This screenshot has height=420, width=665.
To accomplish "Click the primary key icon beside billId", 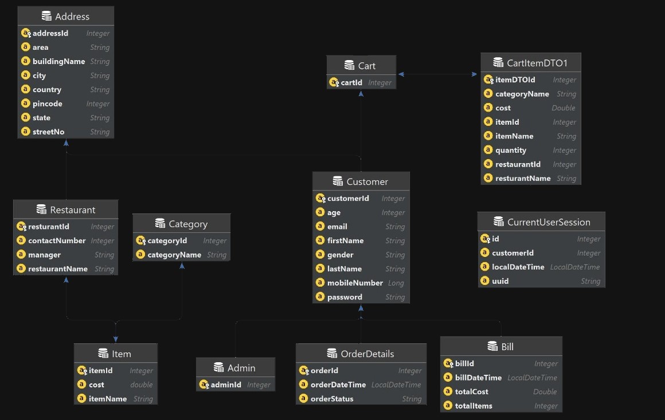I will click(448, 363).
